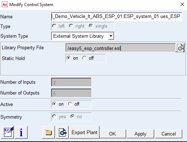Turn Active off

[70, 104]
